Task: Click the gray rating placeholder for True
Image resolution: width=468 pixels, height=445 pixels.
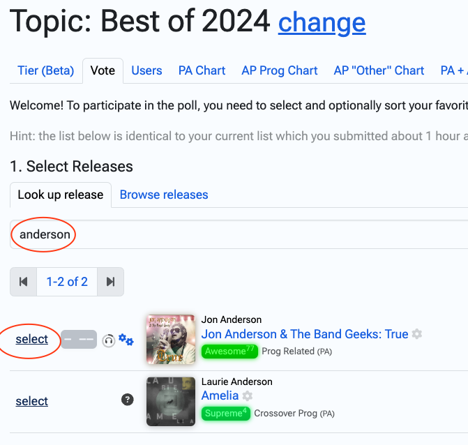Action: [x=79, y=340]
